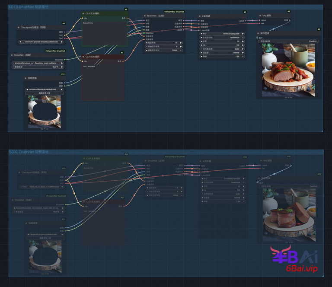Select the SDXL BrushNet 局部重绘 group title
Screen dimensions: 332x287
pos(29,152)
